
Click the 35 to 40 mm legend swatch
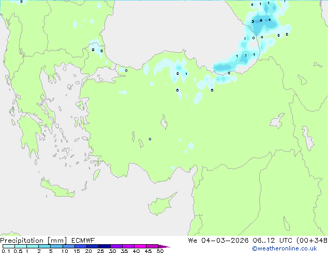pyautogui.click(x=128, y=246)
